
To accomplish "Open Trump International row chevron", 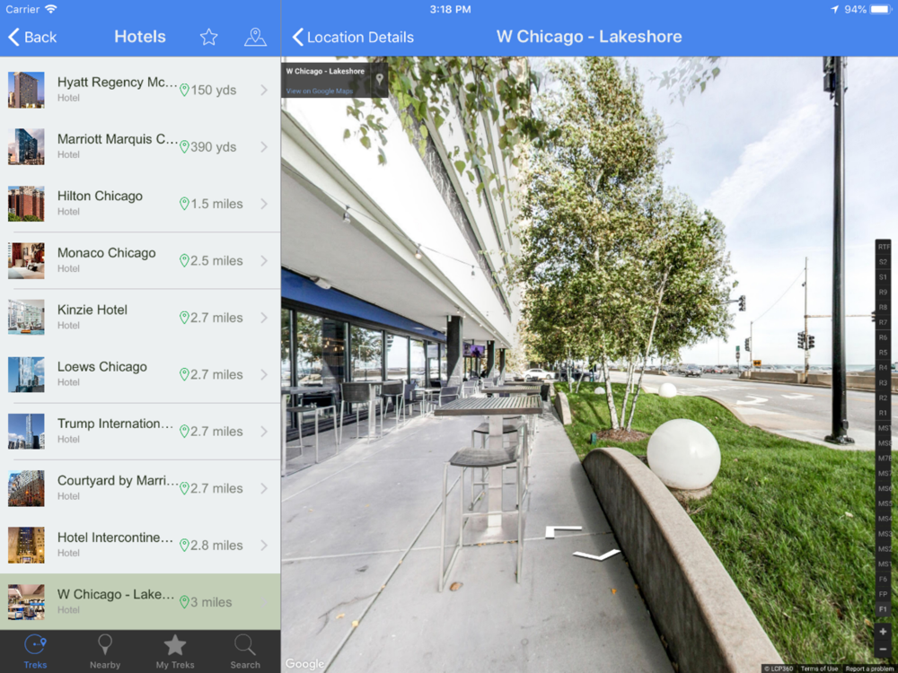I will 264,432.
